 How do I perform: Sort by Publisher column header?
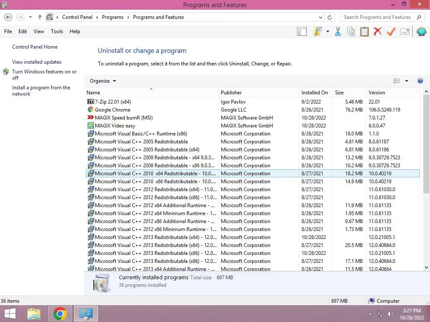(x=258, y=93)
